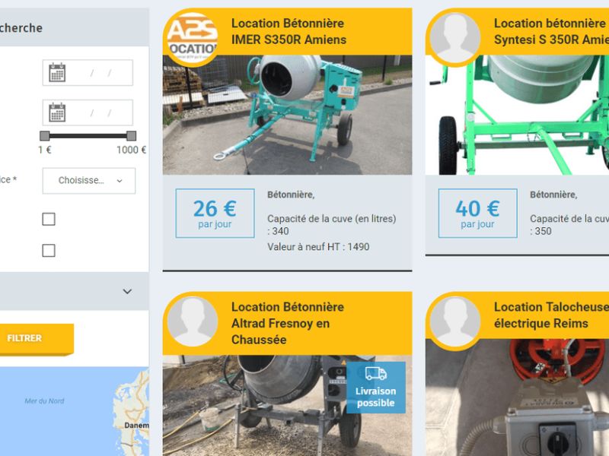Tick the upper filter checkbox
Viewport: 609px width, 456px height.
click(49, 219)
